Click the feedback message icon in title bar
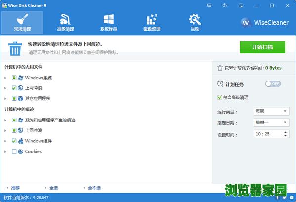Image resolution: width=296 pixels, height=202 pixels. (x=209, y=5)
